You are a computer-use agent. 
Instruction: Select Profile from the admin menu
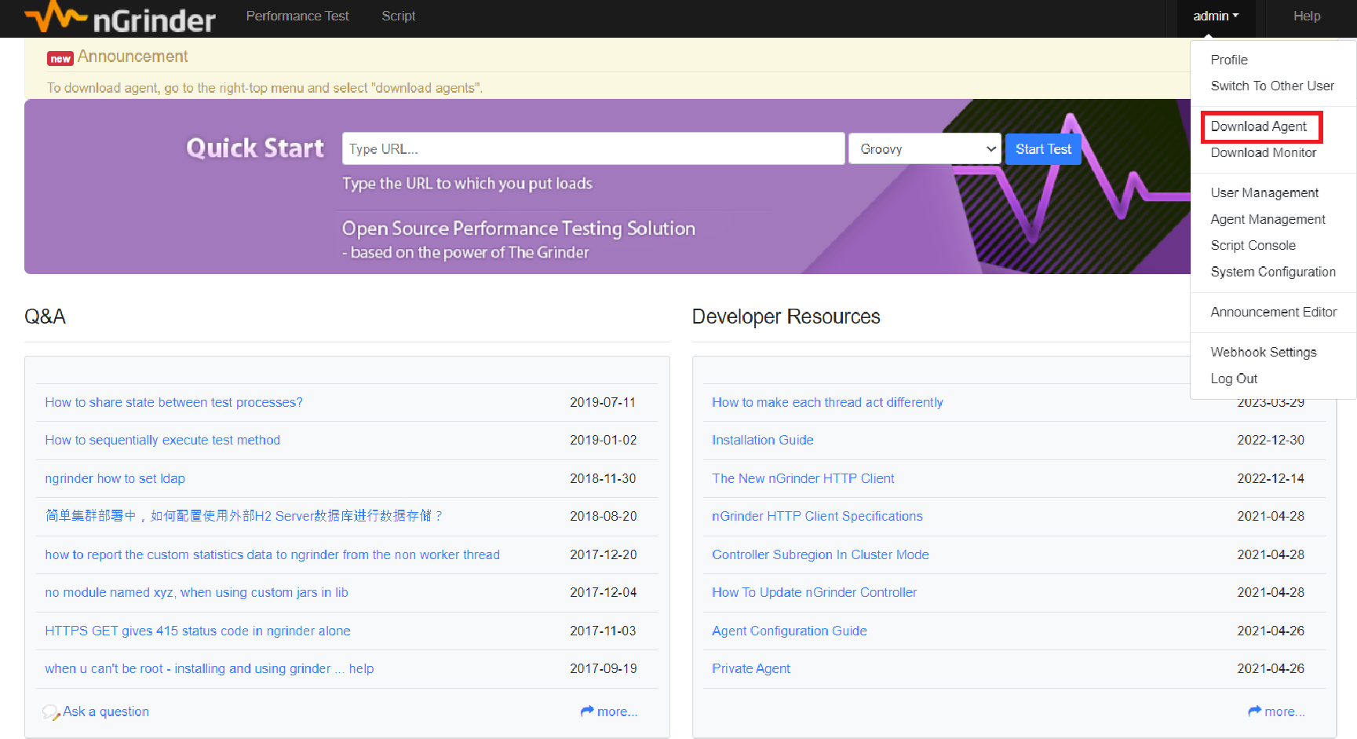pyautogui.click(x=1228, y=60)
